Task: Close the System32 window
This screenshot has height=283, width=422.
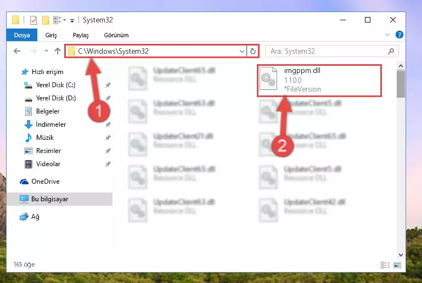Action: pyautogui.click(x=393, y=20)
